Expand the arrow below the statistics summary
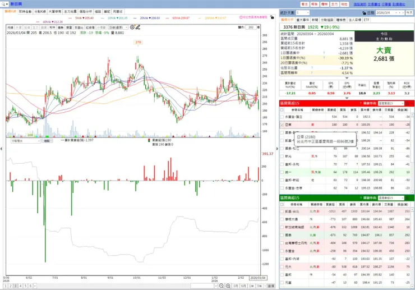This screenshot has width=415, height=290. pos(347,78)
